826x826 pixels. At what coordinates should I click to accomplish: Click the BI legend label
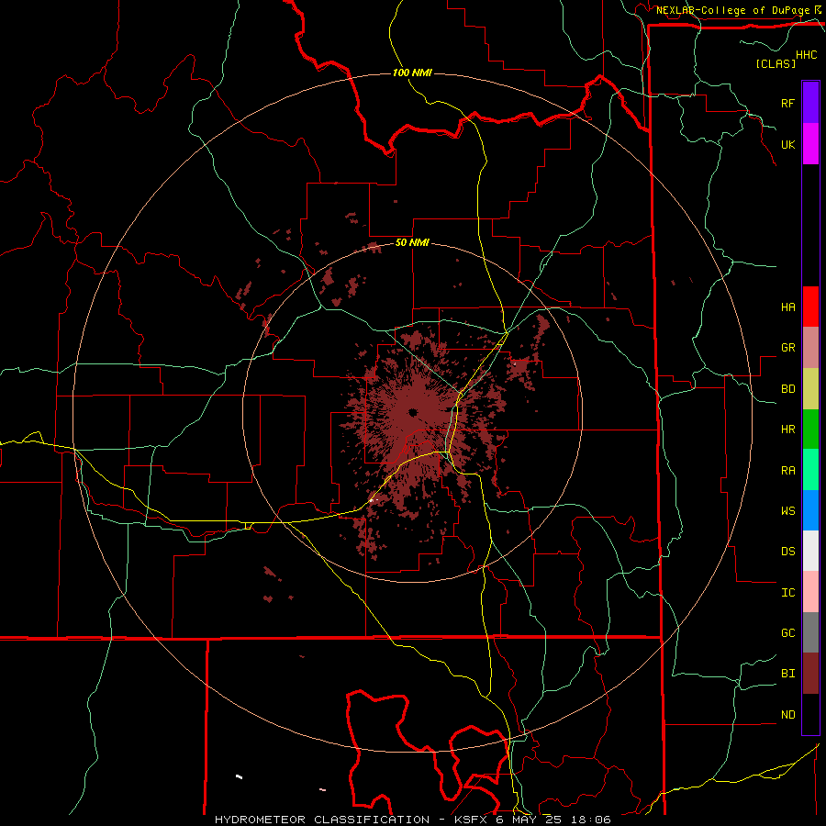coord(787,674)
